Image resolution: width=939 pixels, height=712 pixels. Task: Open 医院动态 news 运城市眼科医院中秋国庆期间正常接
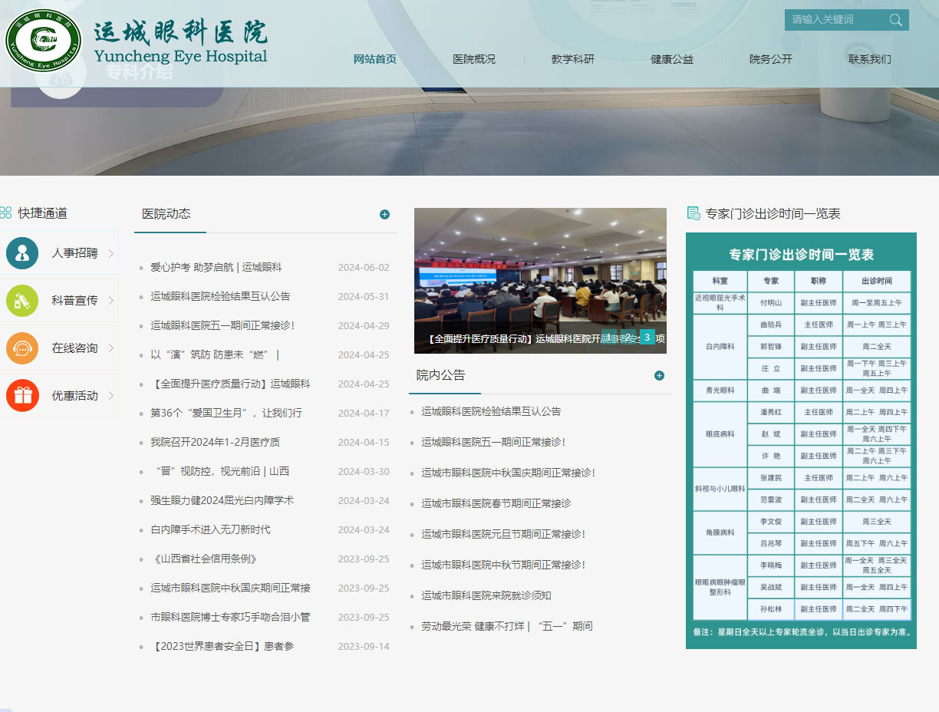pos(230,588)
